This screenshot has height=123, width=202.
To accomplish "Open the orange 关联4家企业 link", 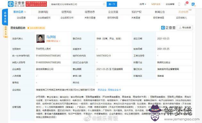I will [x=53, y=41].
